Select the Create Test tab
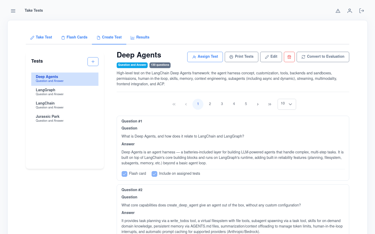The image size is (375, 234). (x=109, y=37)
